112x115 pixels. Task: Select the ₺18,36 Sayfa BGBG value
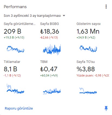50,31
